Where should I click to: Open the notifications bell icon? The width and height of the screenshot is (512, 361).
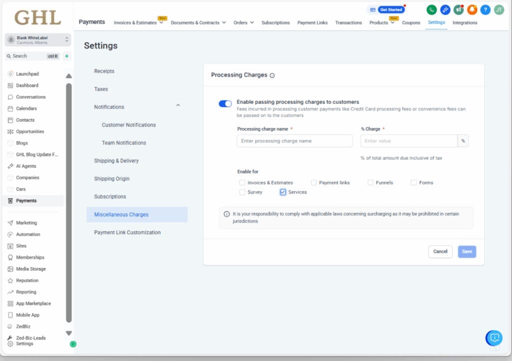tap(471, 9)
